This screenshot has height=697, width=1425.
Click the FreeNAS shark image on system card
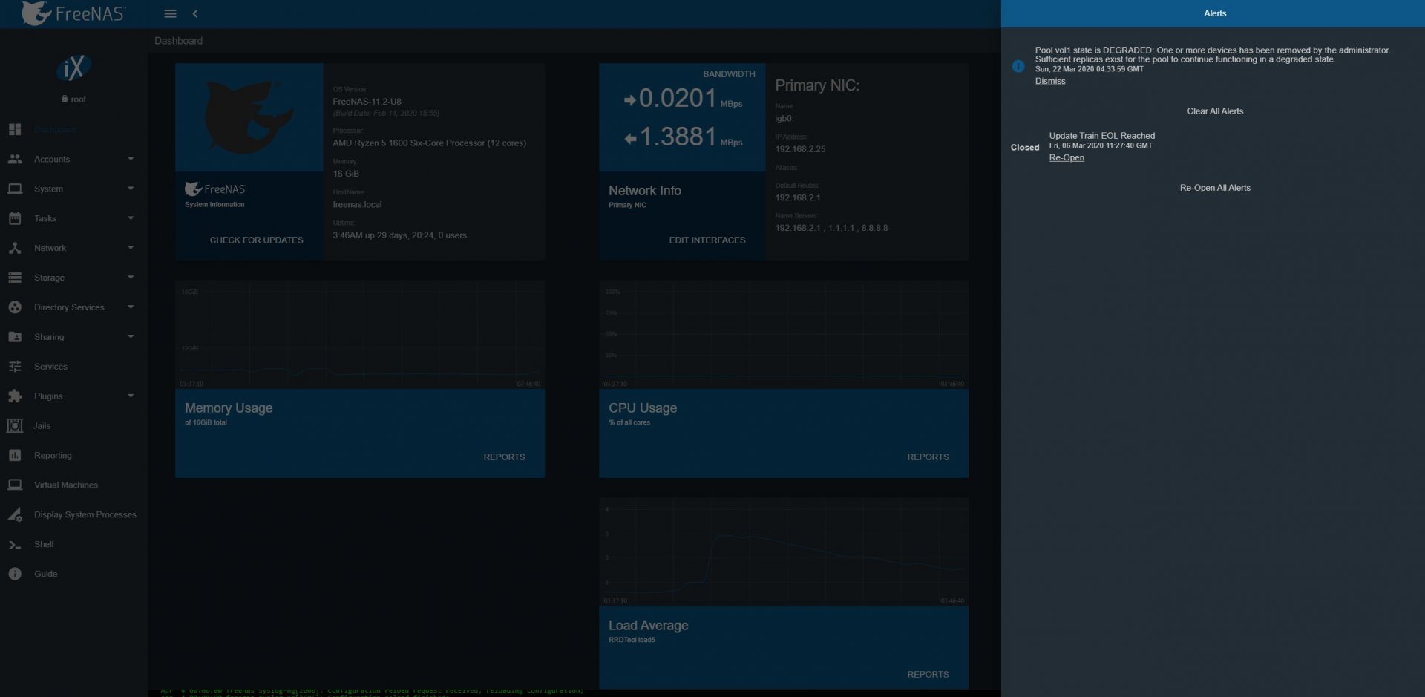click(249, 117)
